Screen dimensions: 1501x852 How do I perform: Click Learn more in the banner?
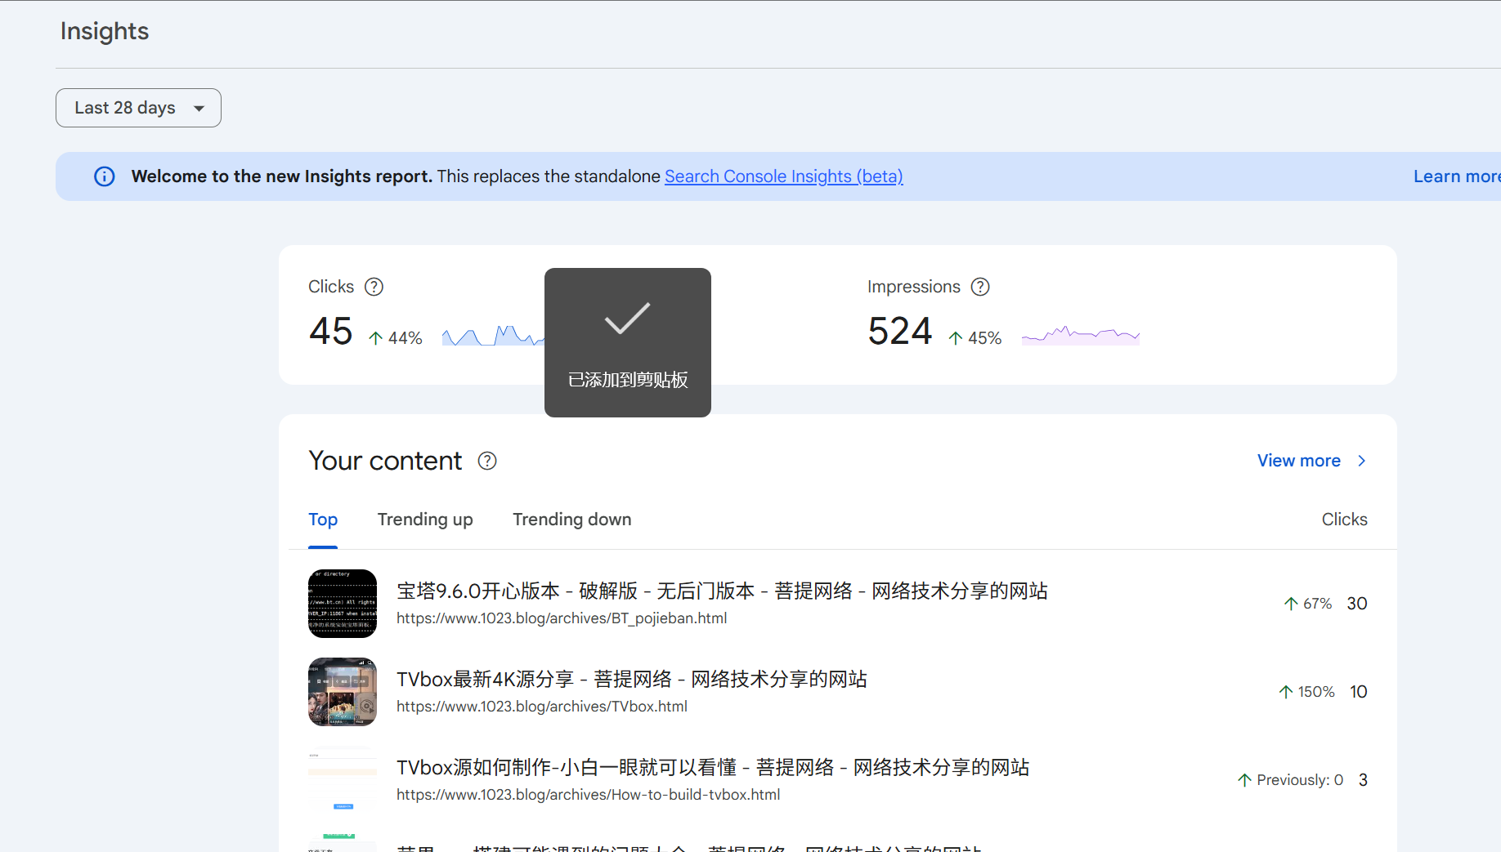[x=1455, y=176]
